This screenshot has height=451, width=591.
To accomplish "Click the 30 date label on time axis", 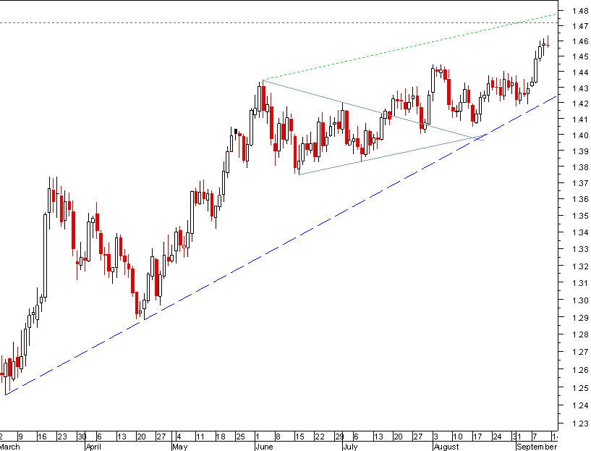I will click(x=82, y=437).
